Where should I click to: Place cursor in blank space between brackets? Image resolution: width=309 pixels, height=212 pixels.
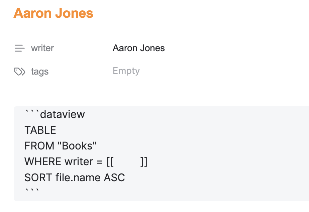127,162
